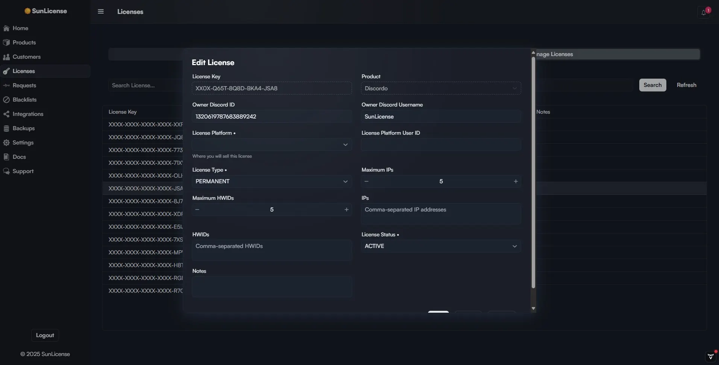Click the Home house icon in sidebar
Viewport: 719px width, 365px height.
[6, 28]
